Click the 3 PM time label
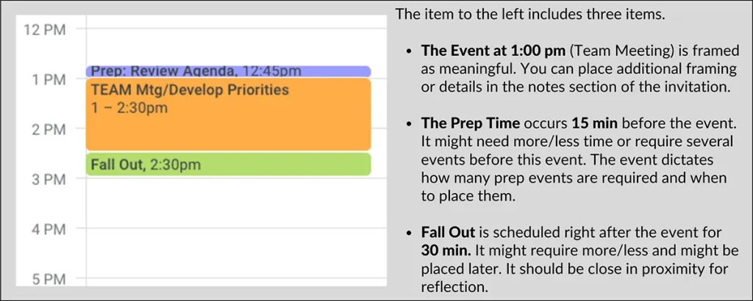The height and width of the screenshot is (301, 753). (50, 180)
